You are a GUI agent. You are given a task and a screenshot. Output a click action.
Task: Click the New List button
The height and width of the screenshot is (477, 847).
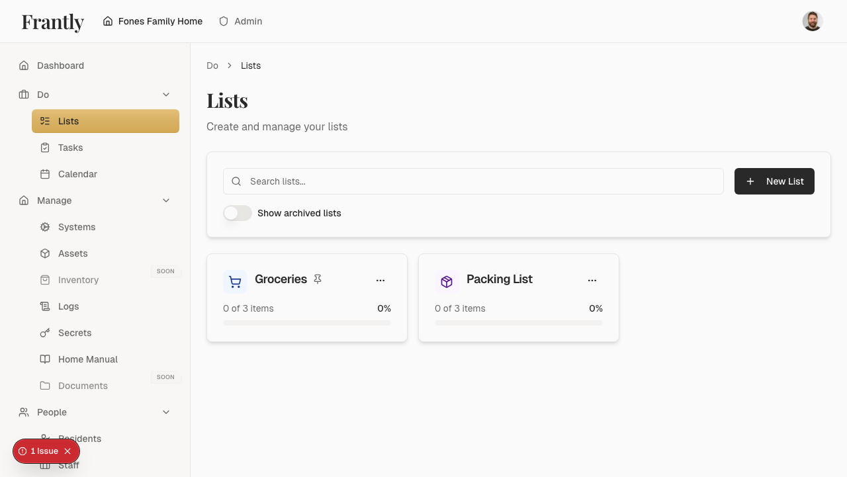click(774, 181)
